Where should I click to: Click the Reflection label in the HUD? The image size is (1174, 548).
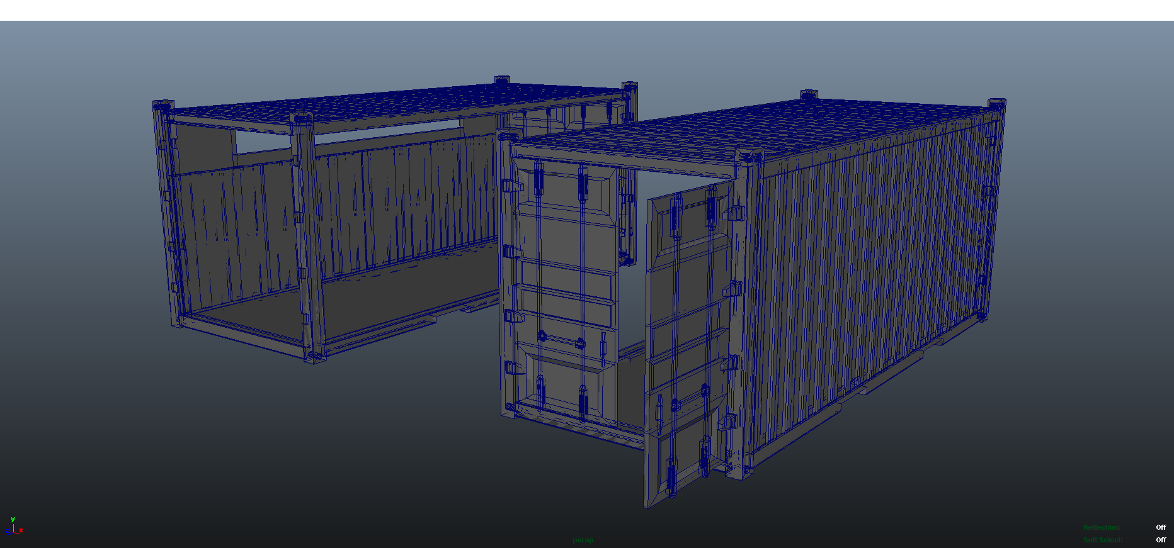pos(1102,527)
